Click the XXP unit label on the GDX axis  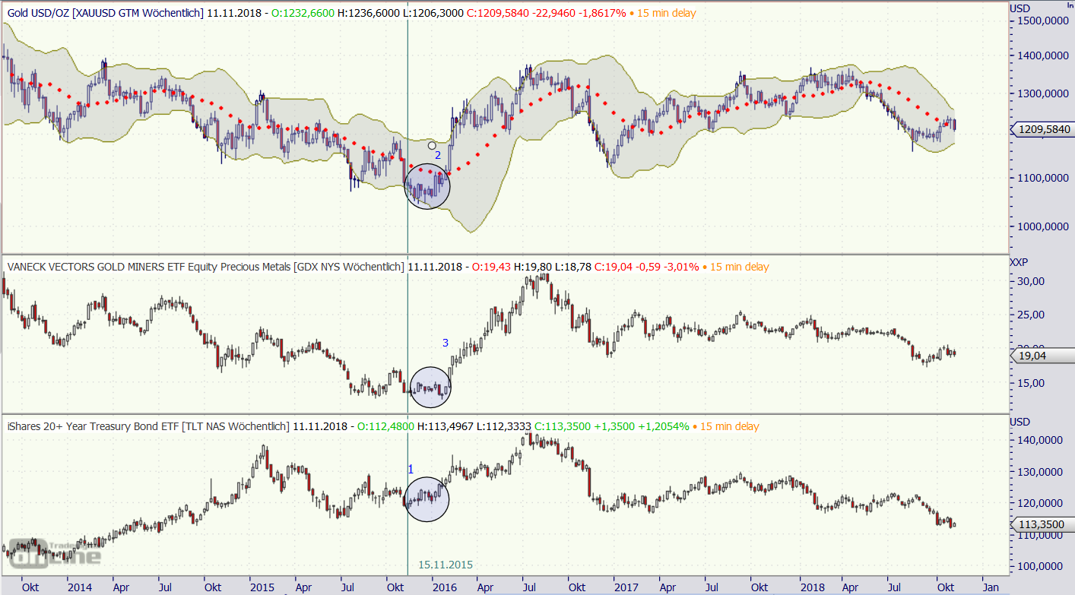(1019, 261)
